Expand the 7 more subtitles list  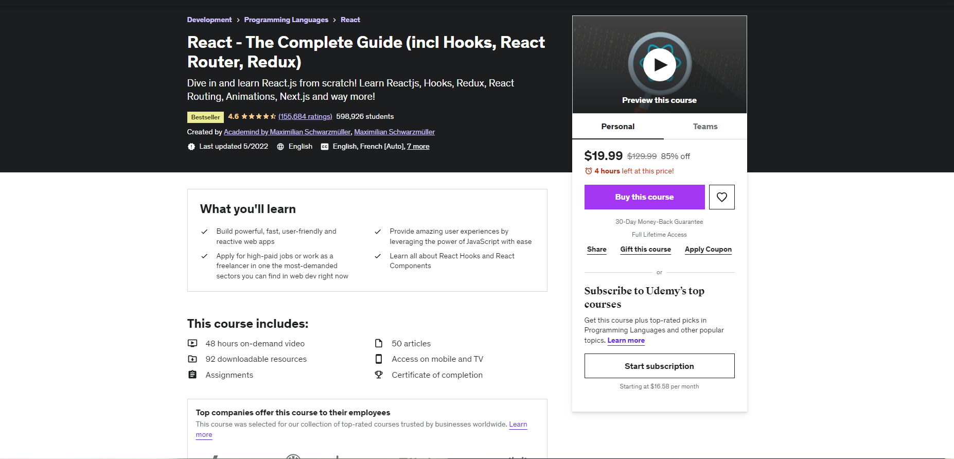[x=418, y=147]
